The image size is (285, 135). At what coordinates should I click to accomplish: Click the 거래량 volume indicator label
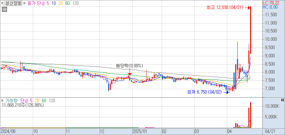11,100
